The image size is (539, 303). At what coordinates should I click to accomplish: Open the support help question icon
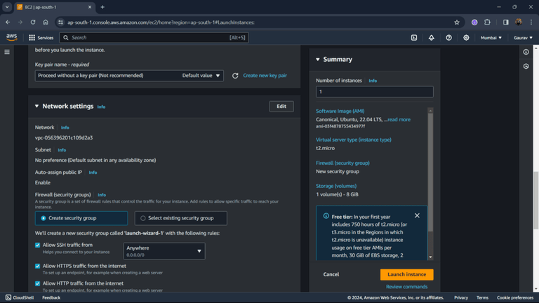point(448,38)
